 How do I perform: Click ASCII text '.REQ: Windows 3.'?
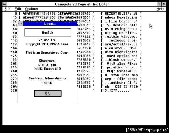121,71
